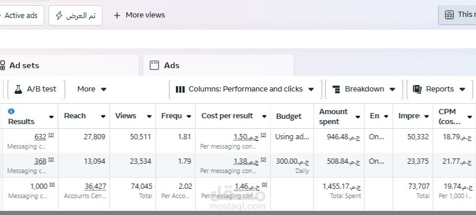
Task: Open CPM column header arrow
Action: pos(470,117)
